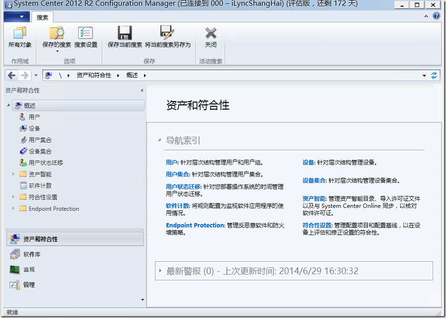Click 资产和符合性 in breadcrumb path
The height and width of the screenshot is (318, 446).
pos(94,75)
